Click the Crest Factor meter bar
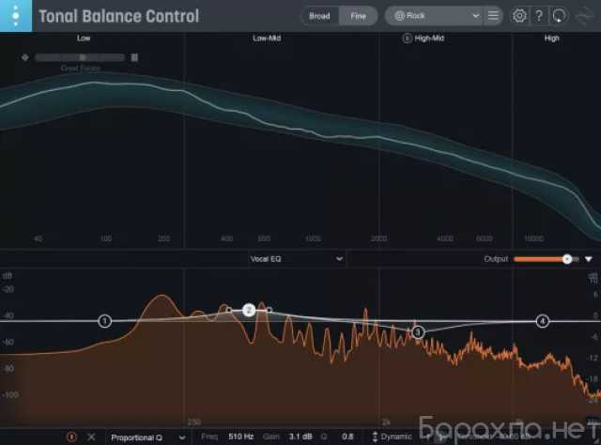The width and height of the screenshot is (601, 445). [80, 57]
